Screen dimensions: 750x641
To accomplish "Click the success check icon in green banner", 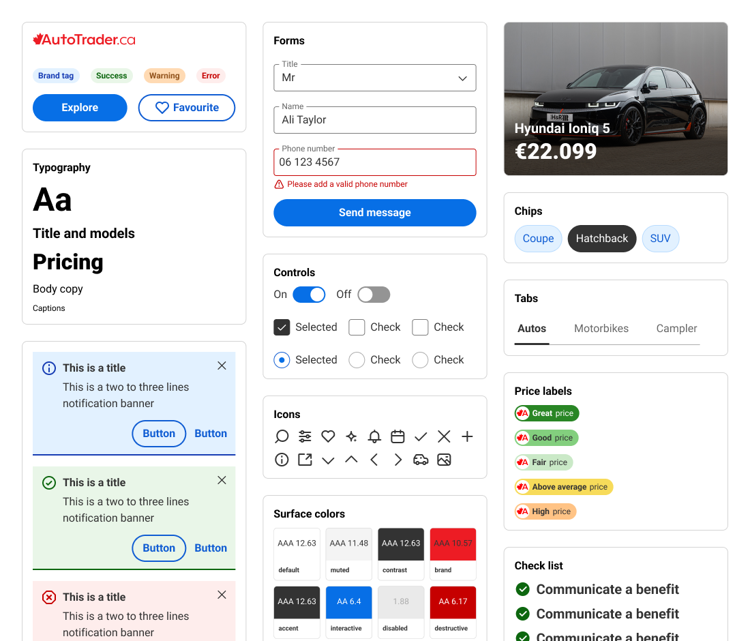I will click(49, 483).
